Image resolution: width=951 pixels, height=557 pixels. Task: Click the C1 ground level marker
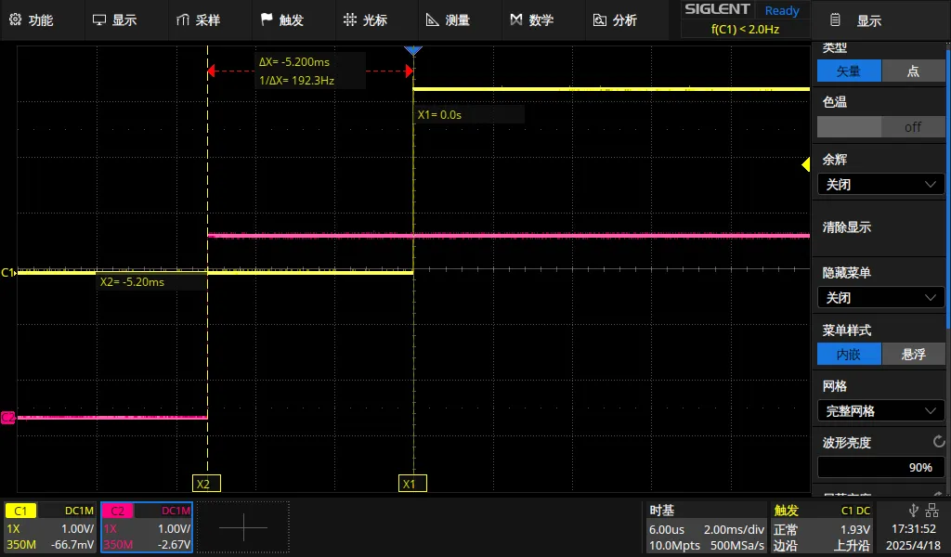click(x=7, y=273)
